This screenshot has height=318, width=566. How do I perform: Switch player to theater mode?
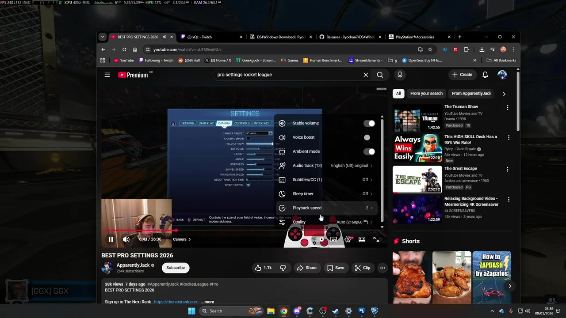click(362, 239)
